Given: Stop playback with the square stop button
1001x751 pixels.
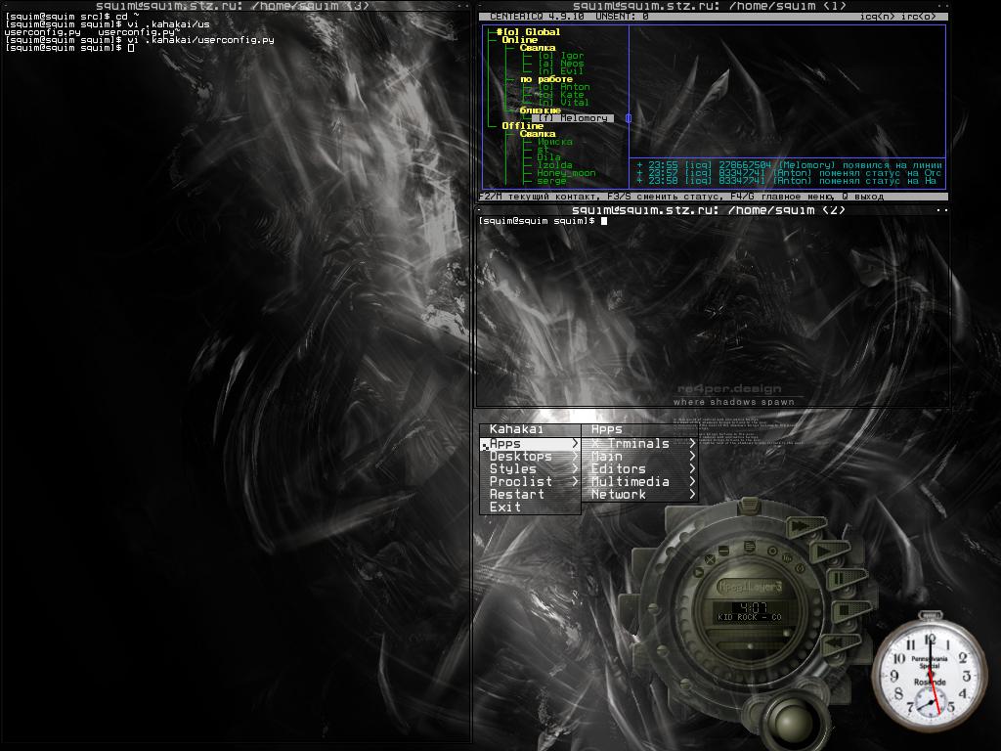Looking at the screenshot, I should pos(849,610).
